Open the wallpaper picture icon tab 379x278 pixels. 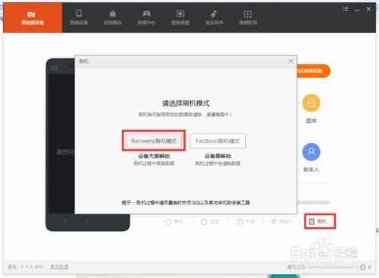180,17
